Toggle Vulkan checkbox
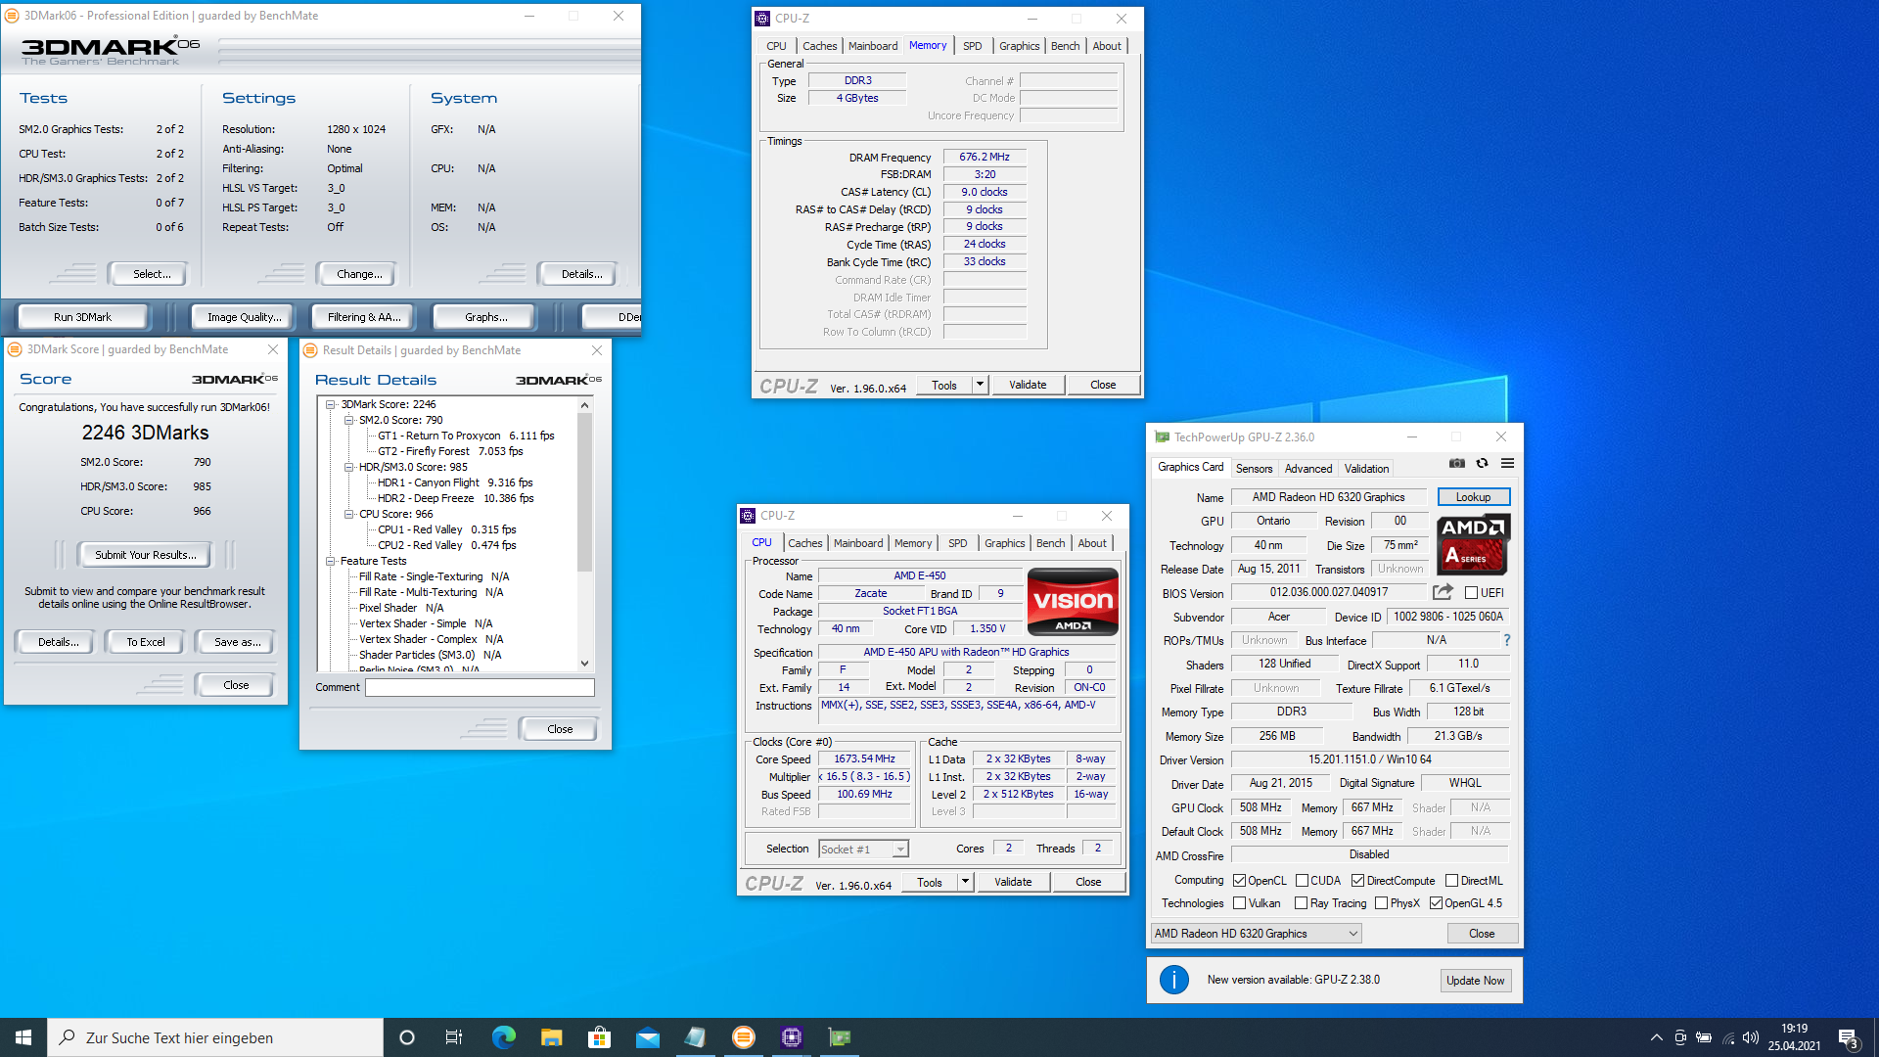1879x1057 pixels. point(1239,903)
